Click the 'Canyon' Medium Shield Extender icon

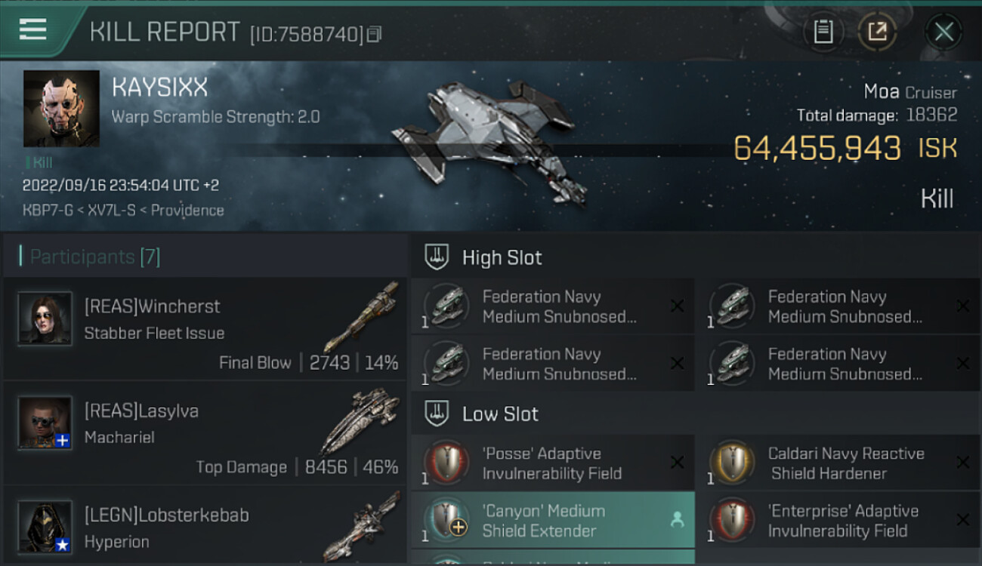point(446,520)
